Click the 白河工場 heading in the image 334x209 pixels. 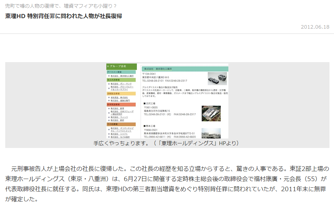pos(150,103)
